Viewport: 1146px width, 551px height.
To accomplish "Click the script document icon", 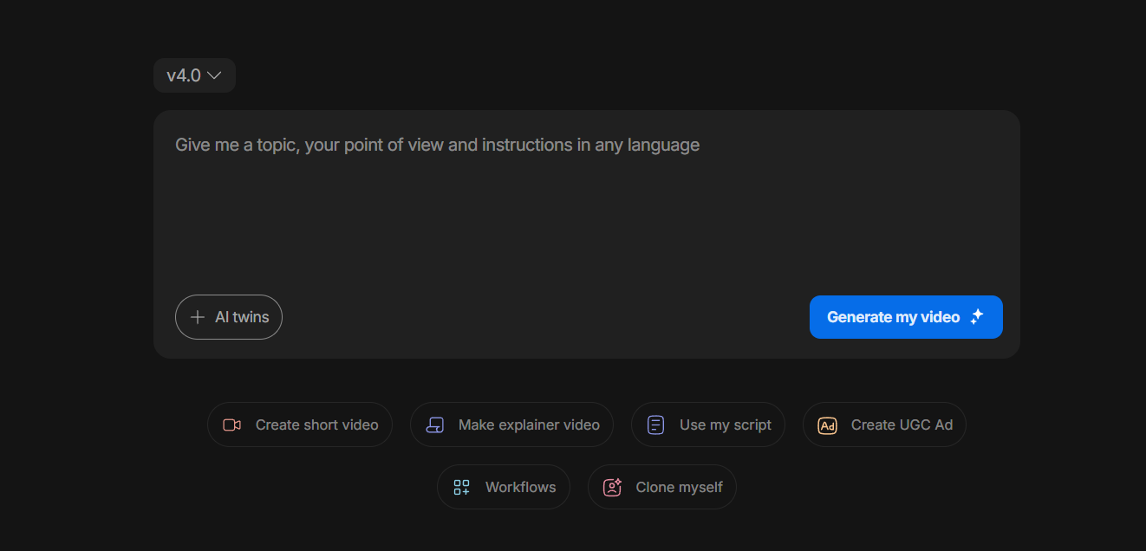I will coord(656,425).
